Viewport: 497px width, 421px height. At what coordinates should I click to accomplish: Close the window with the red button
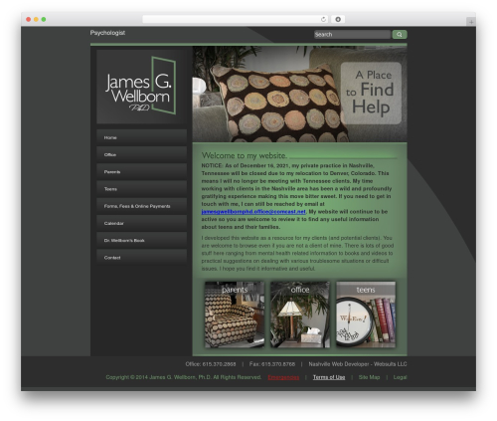click(x=29, y=19)
